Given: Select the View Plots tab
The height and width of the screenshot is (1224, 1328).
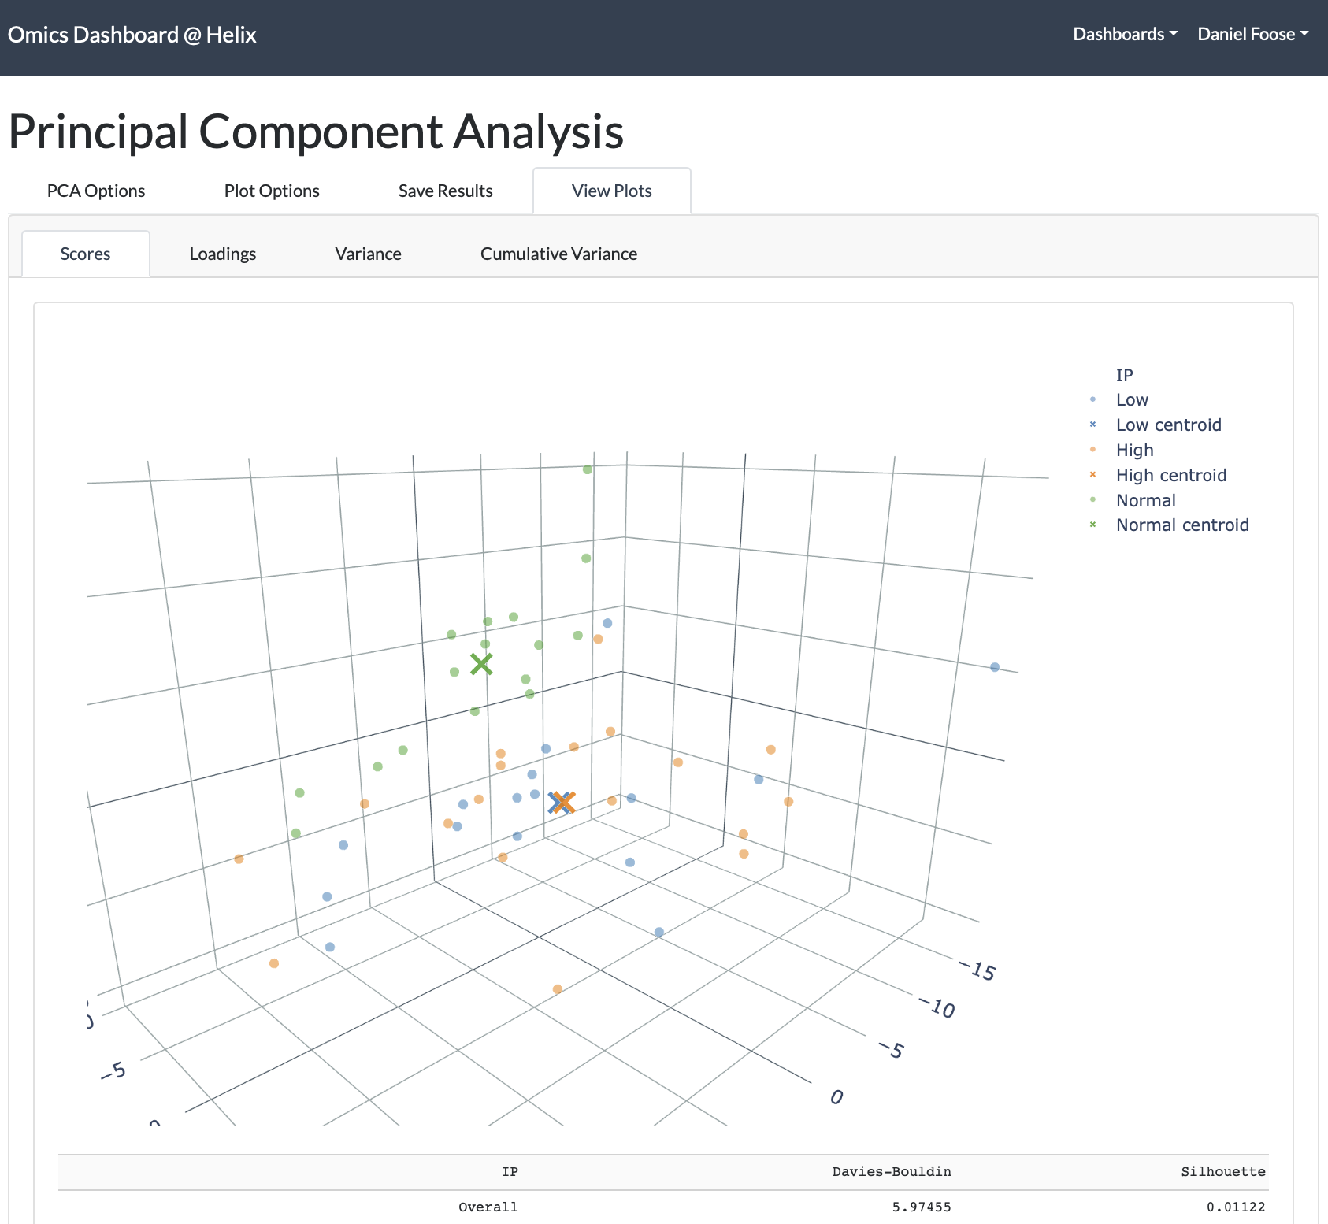Looking at the screenshot, I should click(612, 191).
